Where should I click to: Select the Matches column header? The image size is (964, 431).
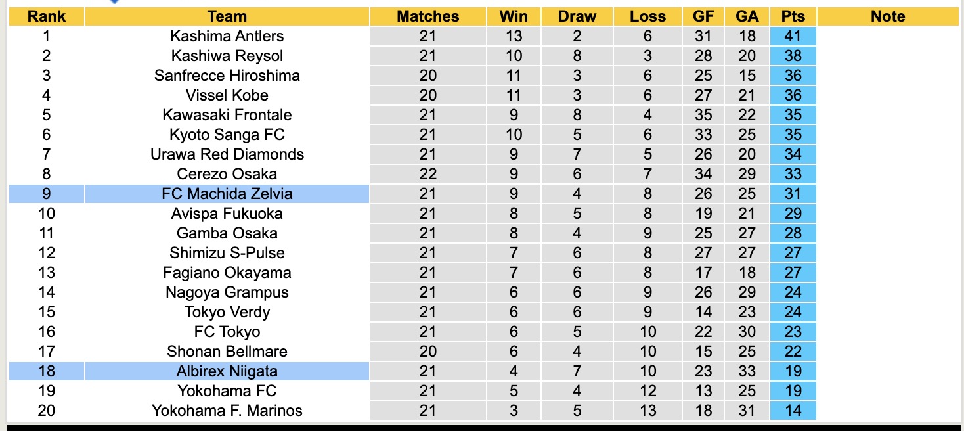[427, 16]
